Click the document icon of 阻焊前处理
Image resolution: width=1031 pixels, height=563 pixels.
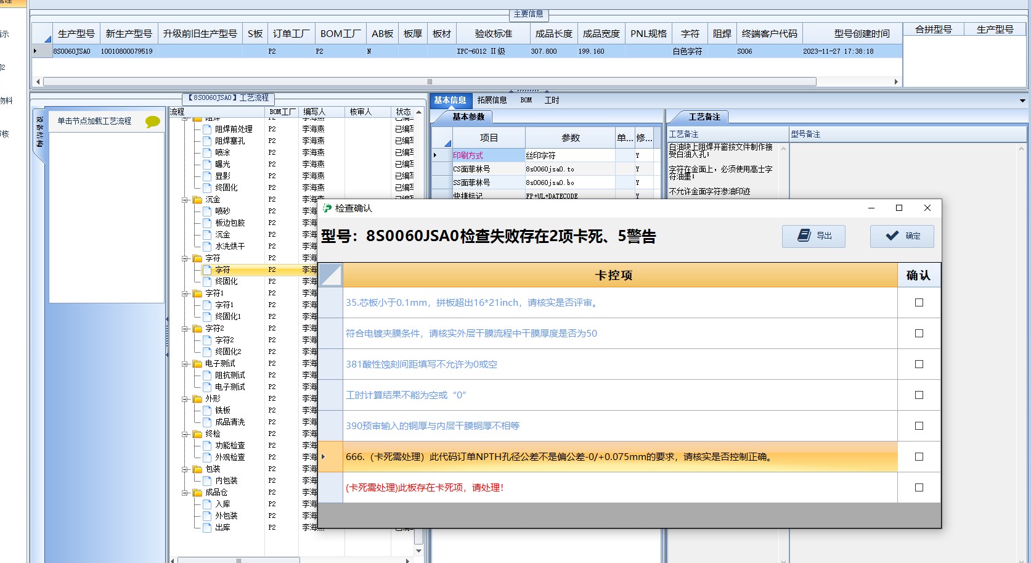click(207, 129)
